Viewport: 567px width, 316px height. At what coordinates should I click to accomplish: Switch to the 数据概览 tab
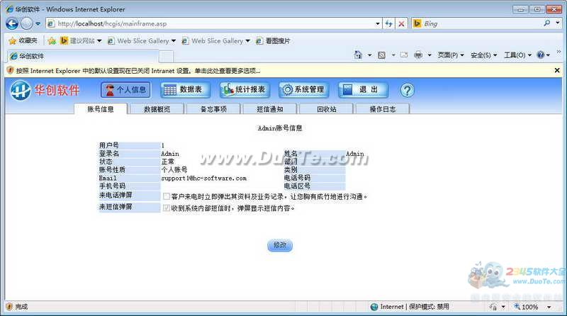(x=157, y=109)
